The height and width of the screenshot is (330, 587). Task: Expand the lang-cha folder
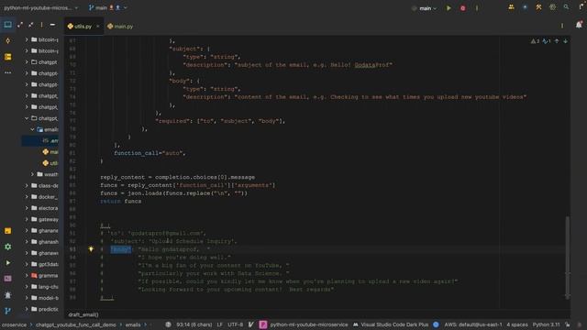[27, 287]
